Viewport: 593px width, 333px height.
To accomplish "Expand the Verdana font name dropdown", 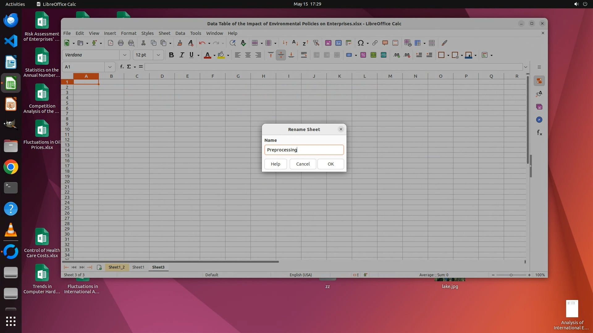I will [x=125, y=55].
